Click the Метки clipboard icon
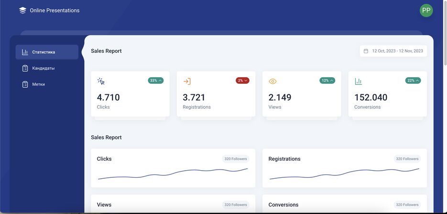 pyautogui.click(x=25, y=84)
